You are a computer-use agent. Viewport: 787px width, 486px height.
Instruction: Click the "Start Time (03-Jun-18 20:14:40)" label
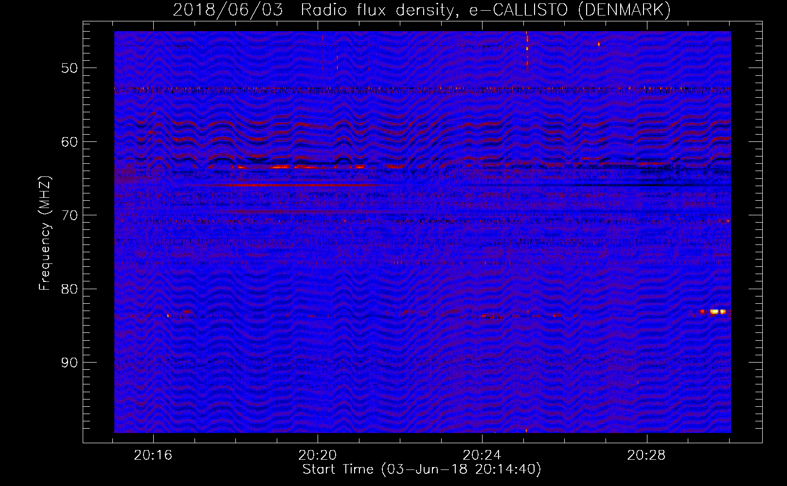[422, 469]
